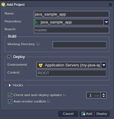This screenshot has width=114, height=119.
Task: Open the Environment dropdown arrow
Action: coord(104,65)
